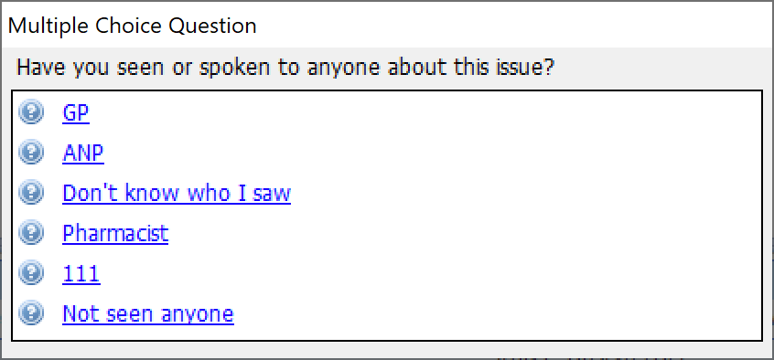Select the ANP option link
The width and height of the screenshot is (774, 360).
(x=83, y=154)
